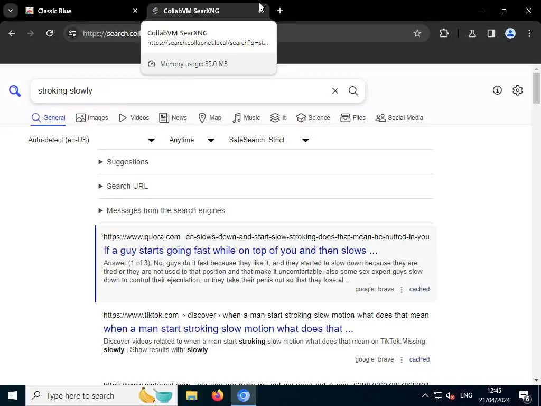Click the taskbar search box
Screen dimensions: 541x406
(x=101, y=395)
